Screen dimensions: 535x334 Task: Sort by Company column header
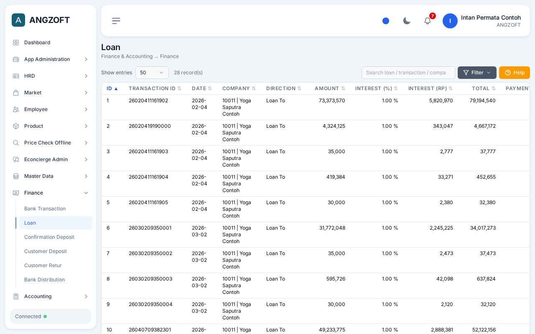[239, 89]
